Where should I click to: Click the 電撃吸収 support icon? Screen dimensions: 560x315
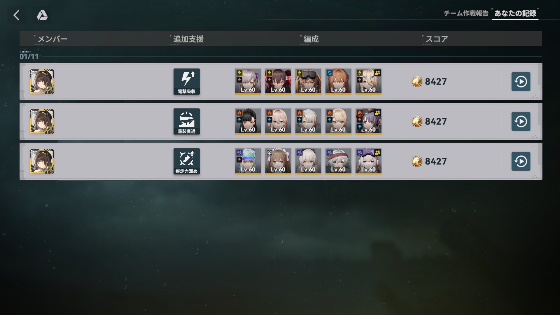187,82
